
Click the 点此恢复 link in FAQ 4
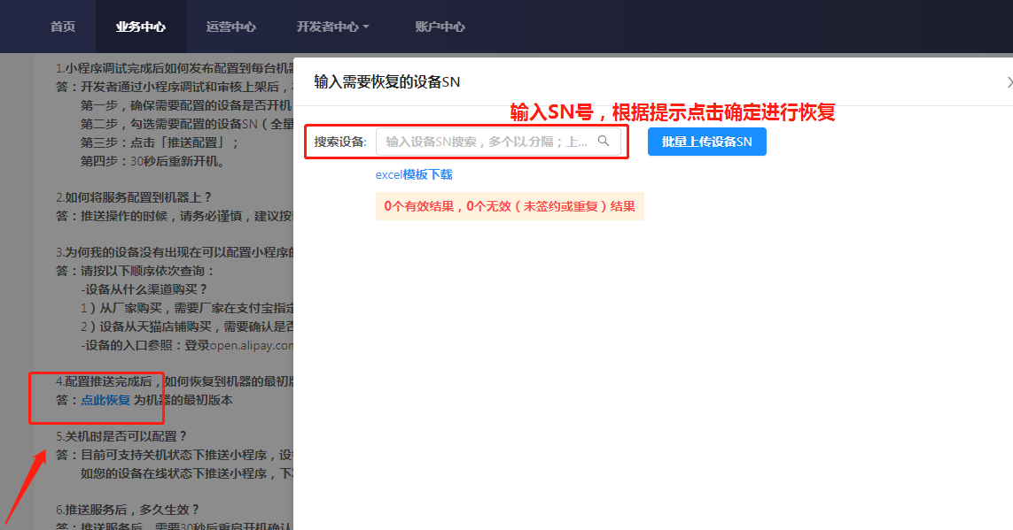click(105, 400)
